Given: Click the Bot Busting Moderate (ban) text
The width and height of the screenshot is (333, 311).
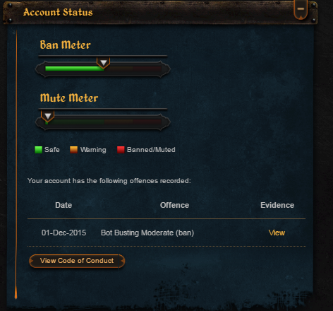Looking at the screenshot, I should tap(147, 233).
